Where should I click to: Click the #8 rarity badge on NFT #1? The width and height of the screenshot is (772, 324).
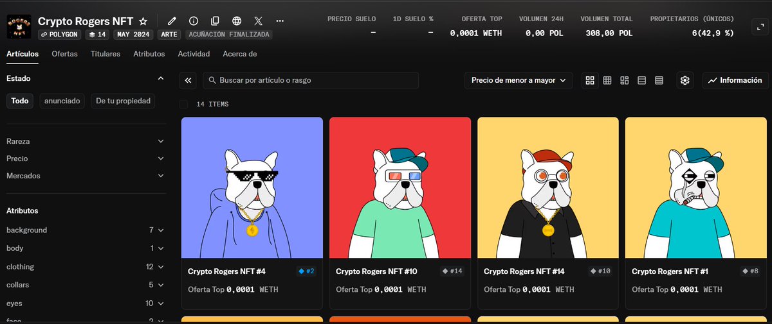(x=750, y=271)
